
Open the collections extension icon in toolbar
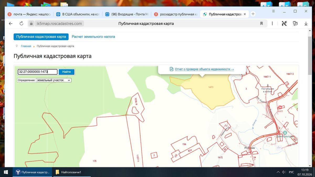click(295, 24)
